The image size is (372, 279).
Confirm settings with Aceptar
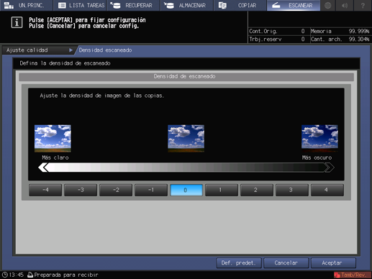[x=333, y=263]
